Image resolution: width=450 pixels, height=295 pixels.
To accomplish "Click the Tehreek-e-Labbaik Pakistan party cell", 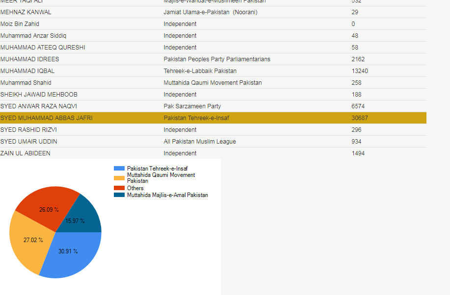I will [x=200, y=71].
